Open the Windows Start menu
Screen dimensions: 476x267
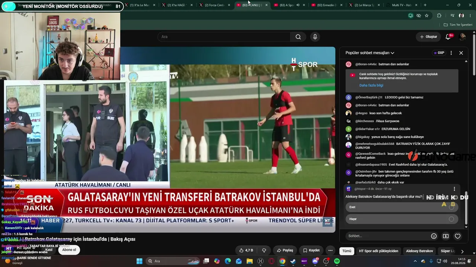[139, 261]
